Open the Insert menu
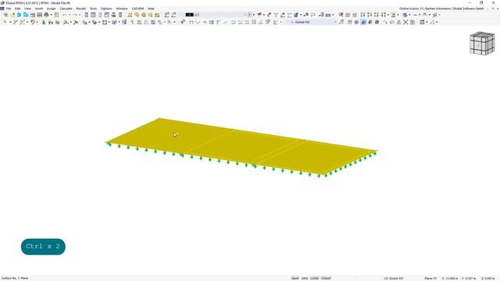The image size is (500, 281). 39,9
